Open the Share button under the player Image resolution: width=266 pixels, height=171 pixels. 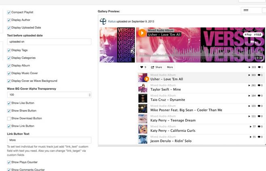pyautogui.click(x=156, y=67)
